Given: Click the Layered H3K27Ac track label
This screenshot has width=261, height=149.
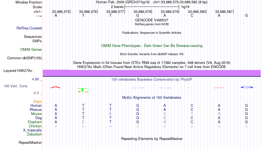Looking at the screenshot, I should coord(18,71).
